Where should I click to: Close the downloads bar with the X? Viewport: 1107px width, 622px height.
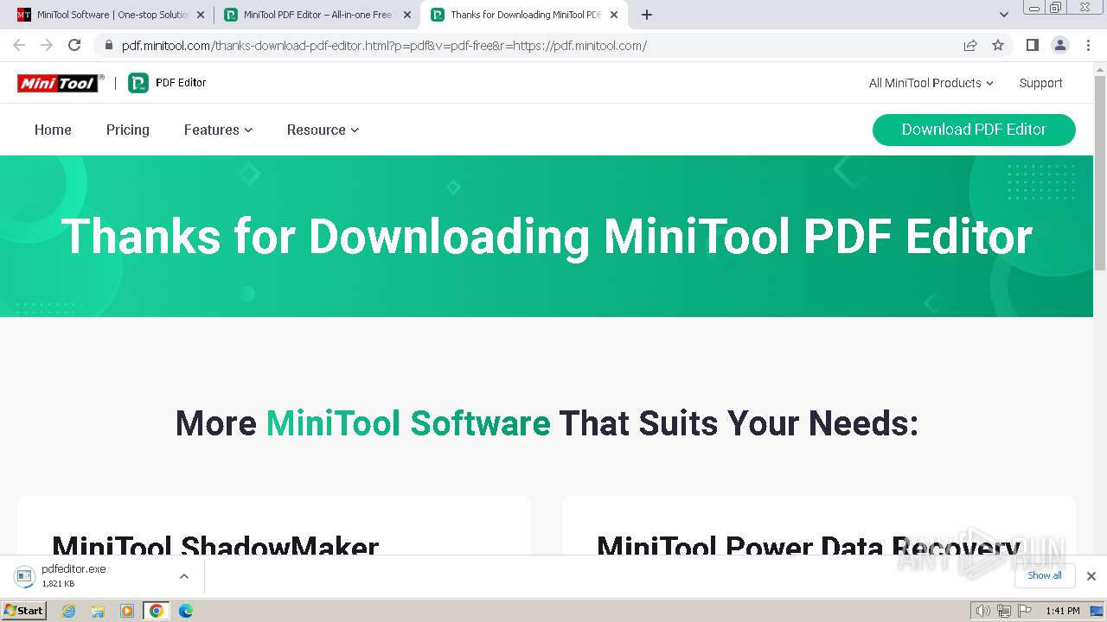(x=1091, y=576)
